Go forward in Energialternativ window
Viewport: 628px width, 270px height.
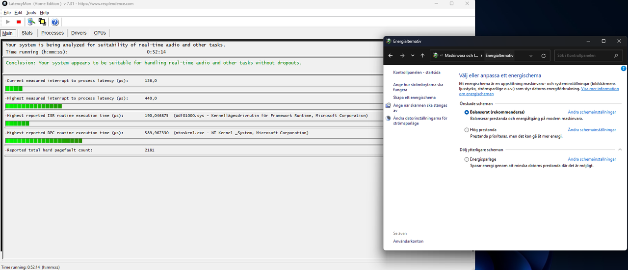click(402, 56)
